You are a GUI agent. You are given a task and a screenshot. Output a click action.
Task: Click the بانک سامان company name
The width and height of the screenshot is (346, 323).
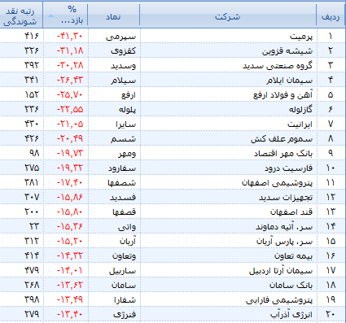291,285
